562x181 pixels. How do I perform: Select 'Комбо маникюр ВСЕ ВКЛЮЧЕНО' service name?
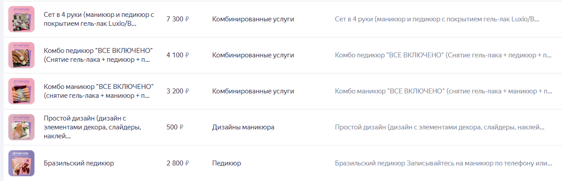(99, 91)
